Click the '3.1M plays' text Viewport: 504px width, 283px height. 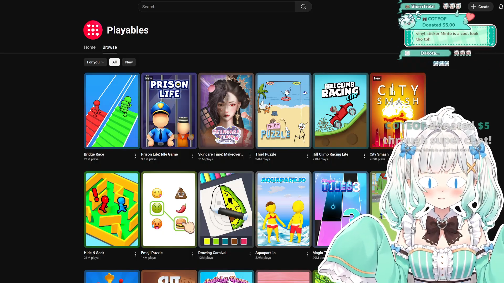pos(149,159)
